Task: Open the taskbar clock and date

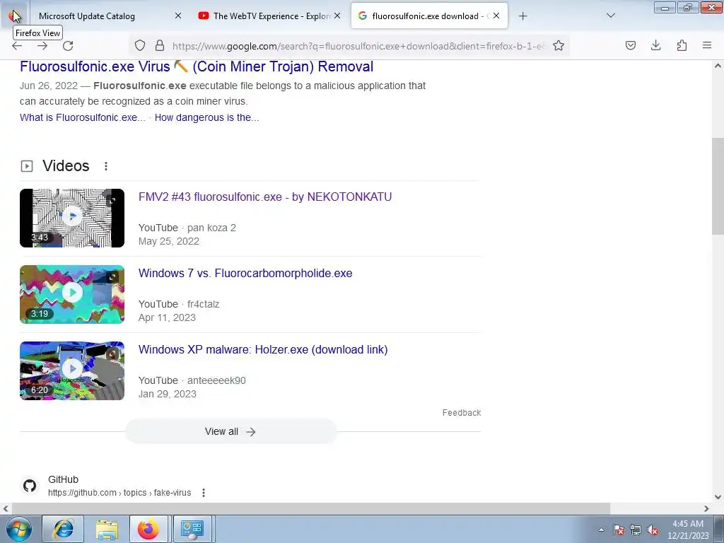Action: (688, 530)
